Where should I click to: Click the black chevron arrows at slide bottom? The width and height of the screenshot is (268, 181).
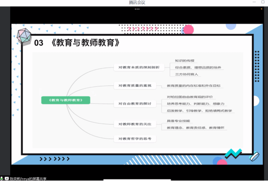pos(55,159)
